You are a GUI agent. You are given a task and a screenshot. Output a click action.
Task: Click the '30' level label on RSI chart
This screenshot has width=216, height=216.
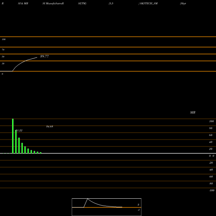(3, 64)
